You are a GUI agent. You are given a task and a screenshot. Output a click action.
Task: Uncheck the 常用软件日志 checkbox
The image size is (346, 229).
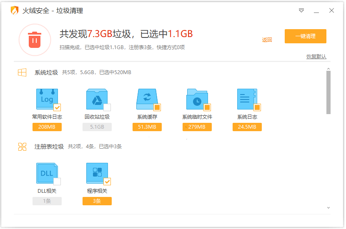[57, 107]
